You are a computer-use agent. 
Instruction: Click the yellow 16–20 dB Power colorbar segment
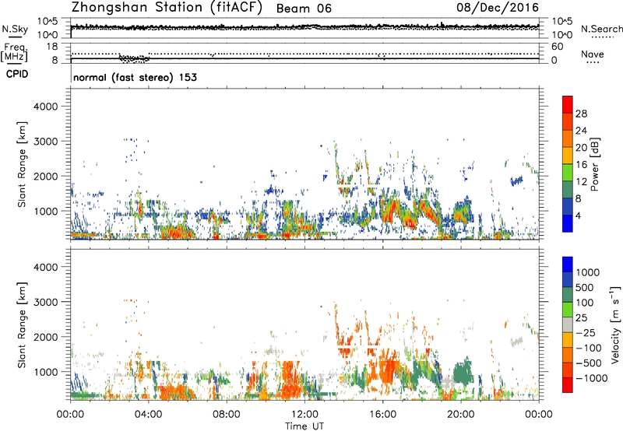(568, 156)
